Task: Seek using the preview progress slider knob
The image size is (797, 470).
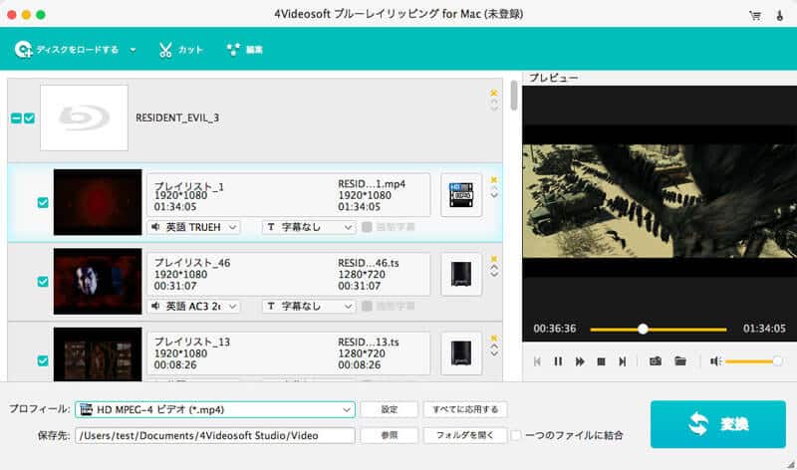Action: (x=643, y=330)
